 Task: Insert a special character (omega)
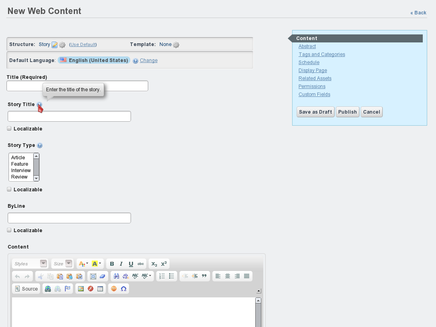coord(123,289)
